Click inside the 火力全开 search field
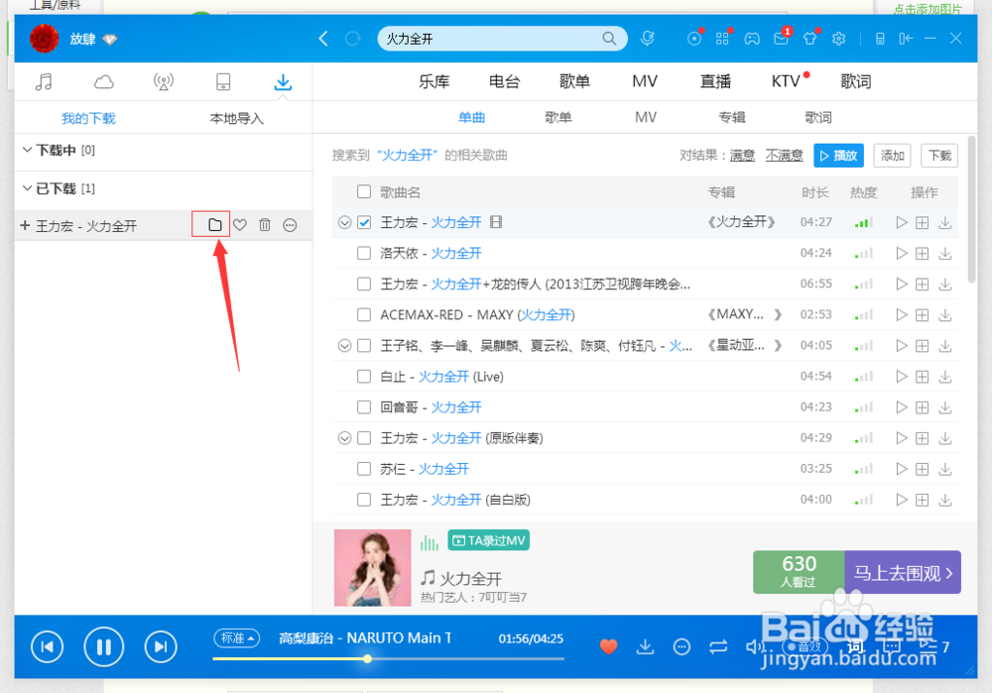Viewport: 992px width, 693px height. [x=496, y=38]
